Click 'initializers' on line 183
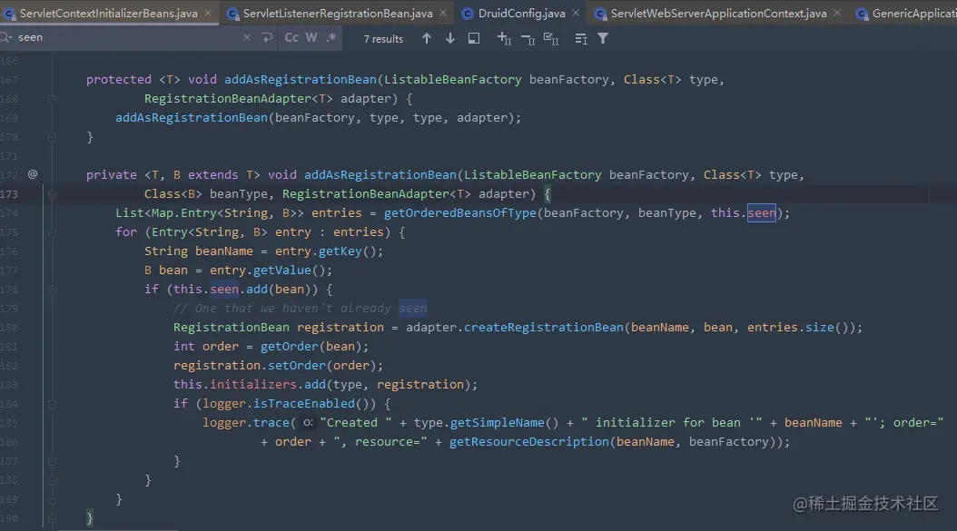Screen dimensions: 957x531 [x=253, y=385]
